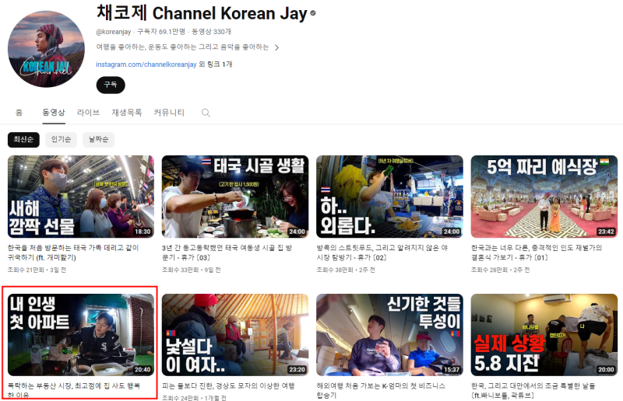The image size is (623, 401).
Task: Click title 한국을 처음 방문하는 태국 가족 데리고
Action: click(x=73, y=253)
